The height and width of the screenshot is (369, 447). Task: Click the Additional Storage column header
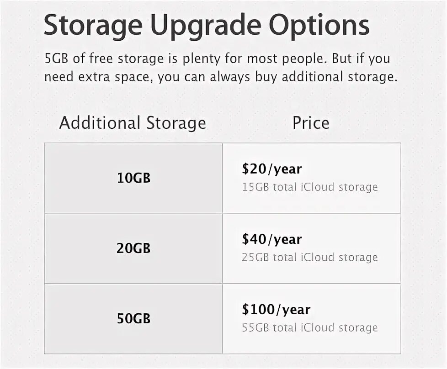click(133, 123)
